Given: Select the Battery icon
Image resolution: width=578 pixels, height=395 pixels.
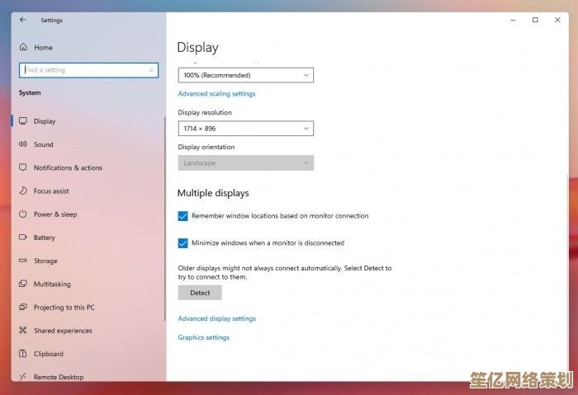Looking at the screenshot, I should click(x=23, y=237).
